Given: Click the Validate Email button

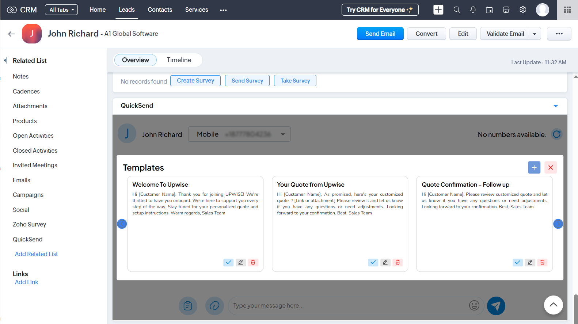Looking at the screenshot, I should (x=505, y=34).
